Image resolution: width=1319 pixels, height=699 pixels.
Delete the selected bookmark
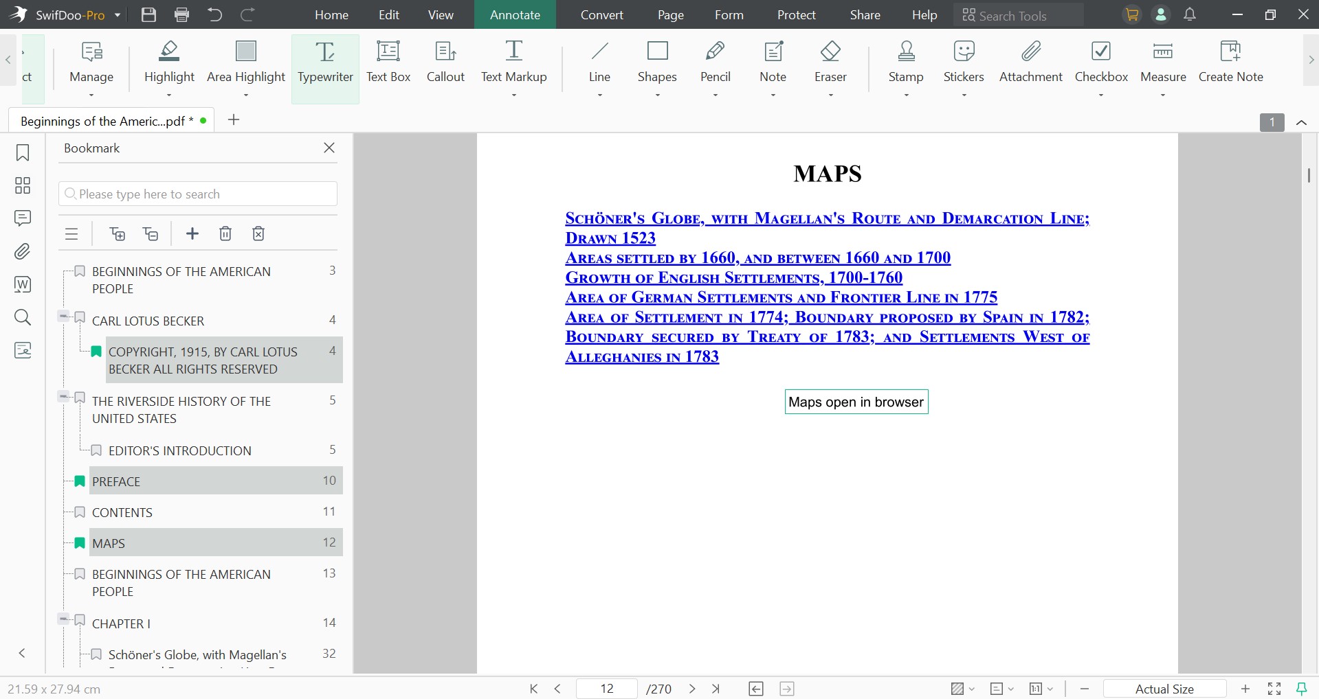click(225, 233)
